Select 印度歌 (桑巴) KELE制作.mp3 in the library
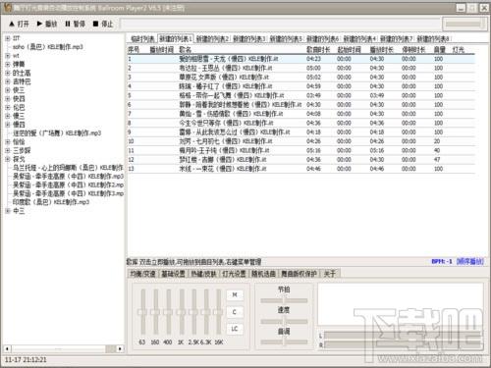Screen dimensions: 491x368 tap(51, 202)
